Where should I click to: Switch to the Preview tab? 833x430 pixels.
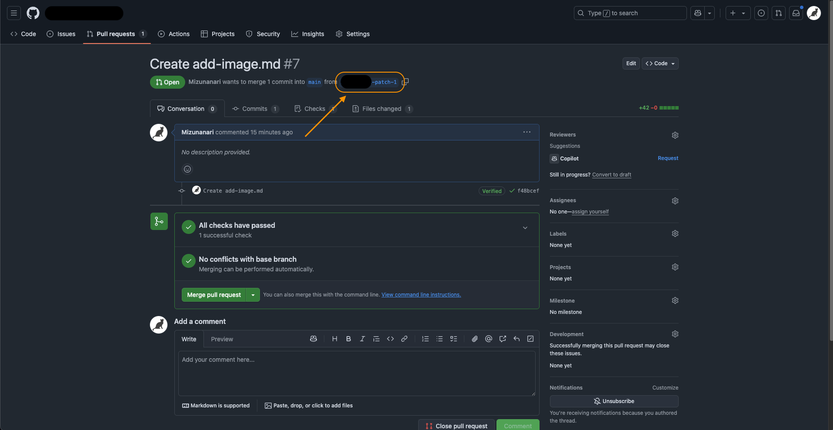pos(222,339)
